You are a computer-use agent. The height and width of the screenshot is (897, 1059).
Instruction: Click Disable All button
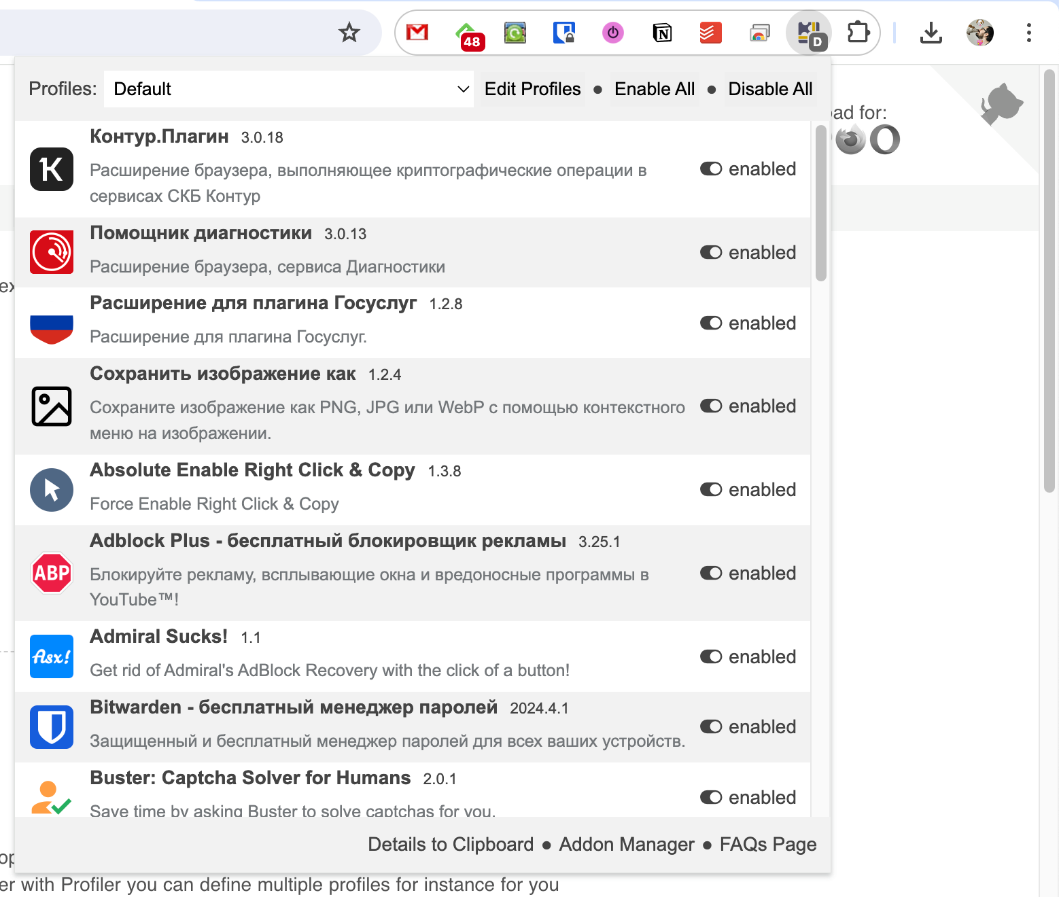770,89
